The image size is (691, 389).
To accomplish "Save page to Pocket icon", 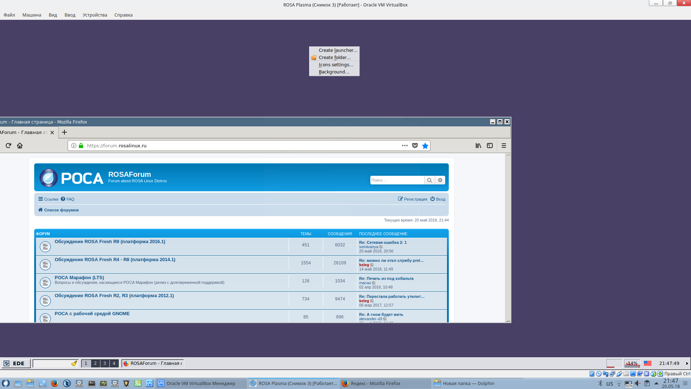I will tap(415, 146).
